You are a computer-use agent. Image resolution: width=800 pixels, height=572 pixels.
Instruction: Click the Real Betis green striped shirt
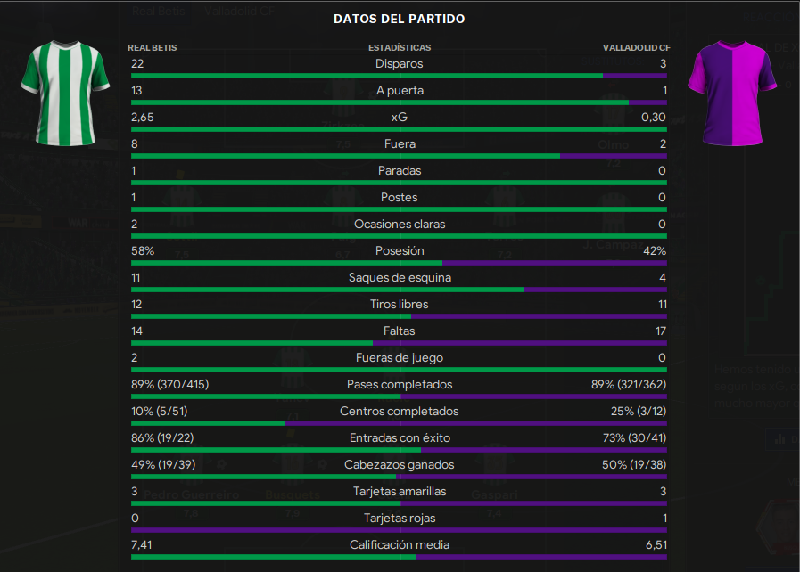tap(65, 94)
